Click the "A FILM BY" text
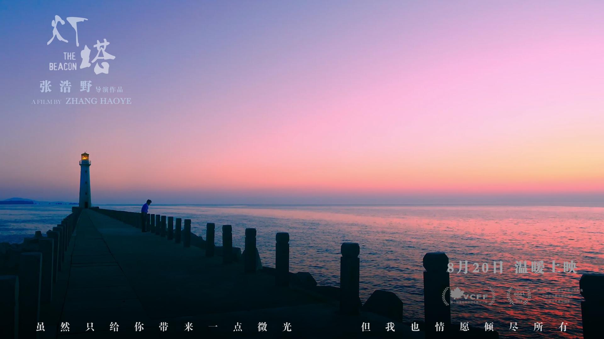The width and height of the screenshot is (604, 339). [x=46, y=102]
